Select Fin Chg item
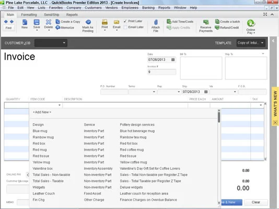 click(39, 200)
